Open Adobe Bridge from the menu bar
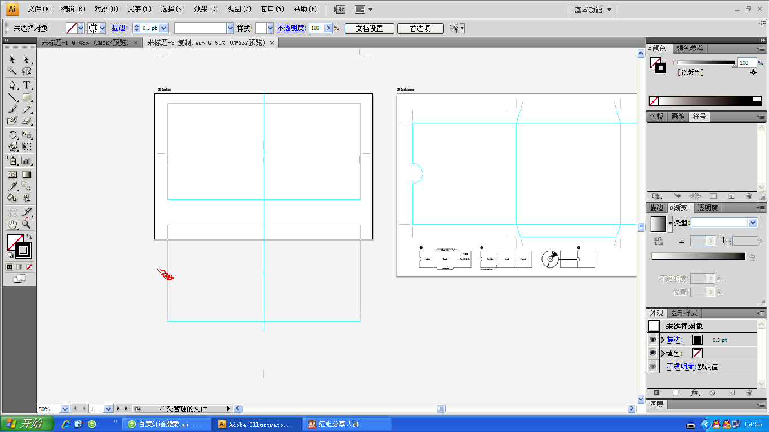Viewport: 769px width, 432px height. coord(339,10)
